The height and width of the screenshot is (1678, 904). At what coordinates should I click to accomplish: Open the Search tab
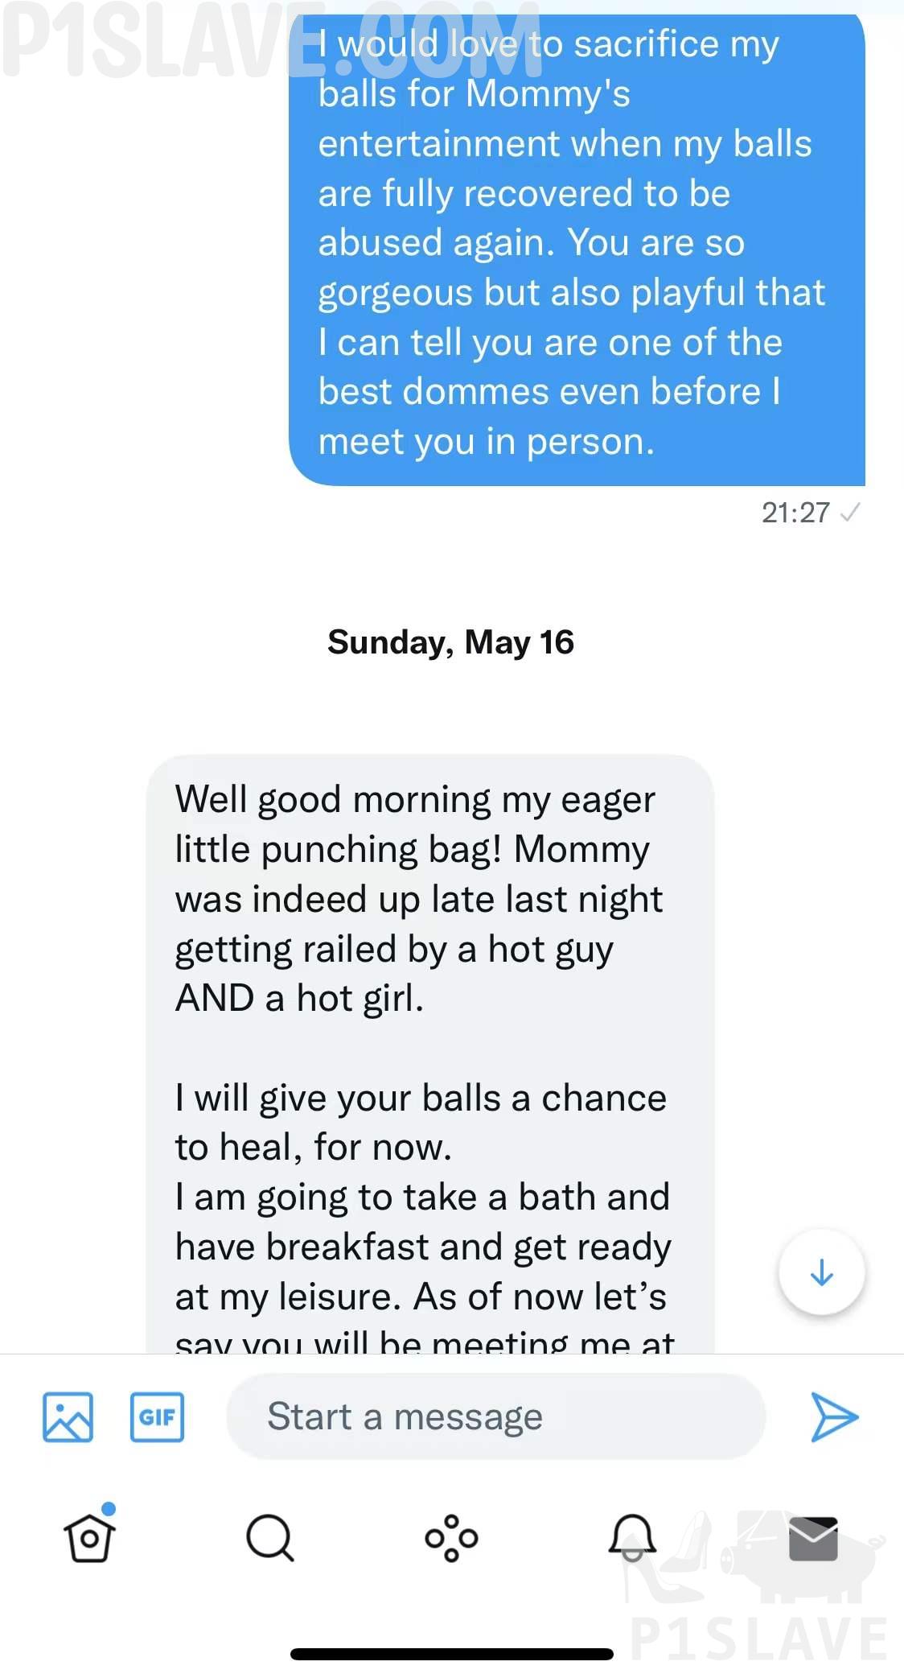(x=269, y=1538)
